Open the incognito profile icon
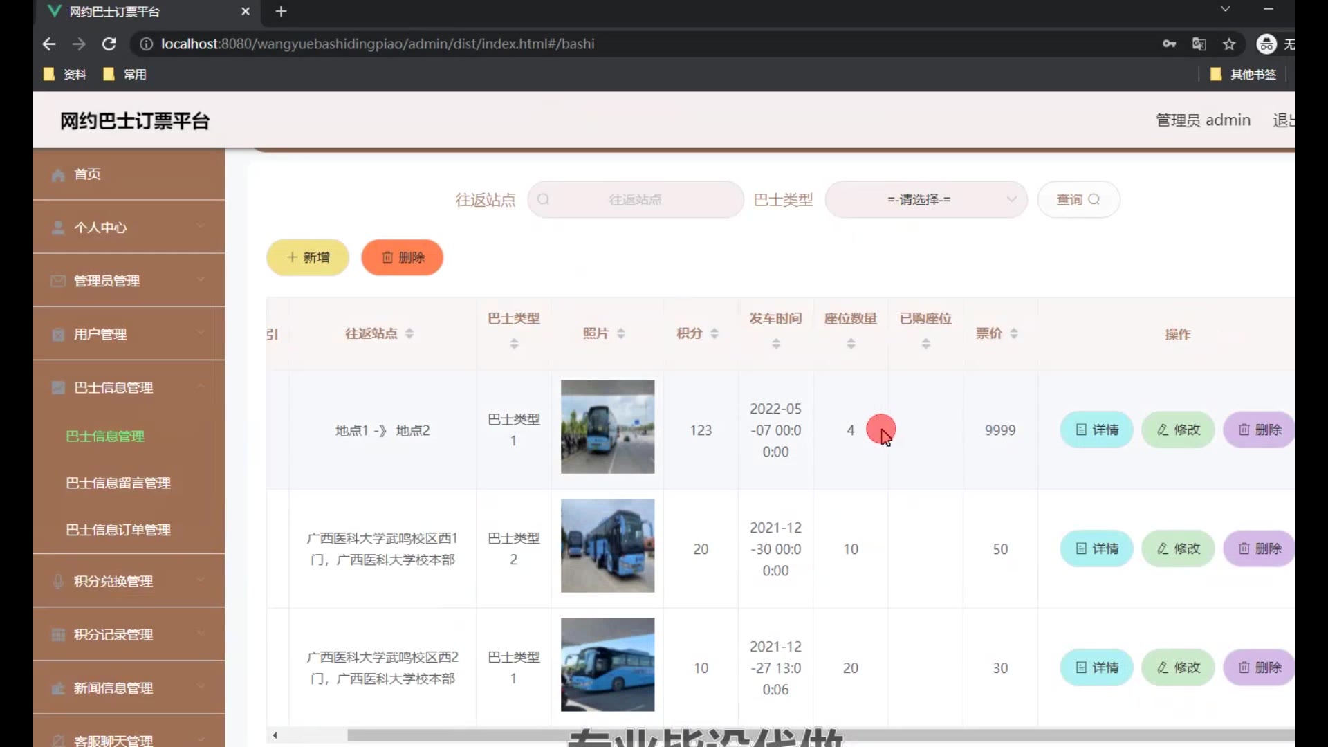The width and height of the screenshot is (1328, 747). point(1266,44)
